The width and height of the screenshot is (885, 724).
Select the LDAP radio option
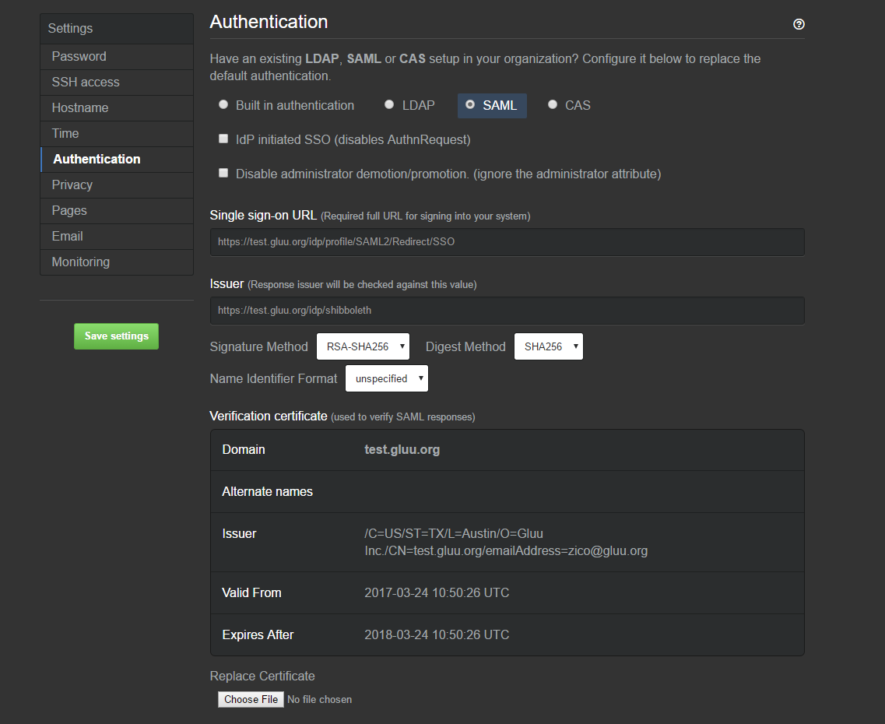tap(389, 104)
